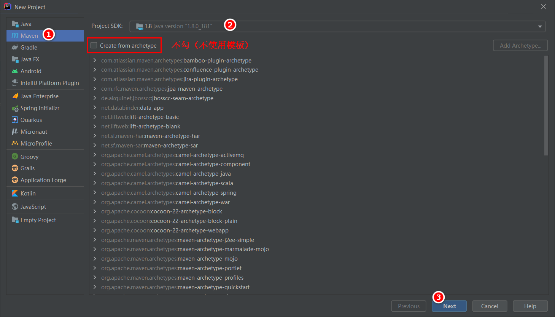Expand the confluence-plugin-archetype node
This screenshot has height=317, width=555.
tap(95, 70)
